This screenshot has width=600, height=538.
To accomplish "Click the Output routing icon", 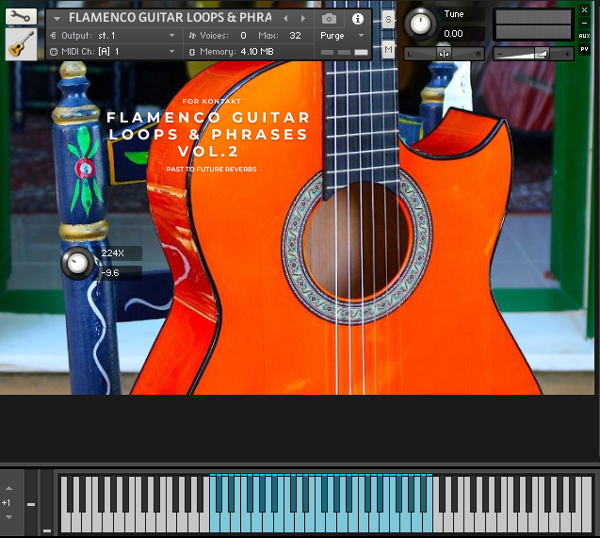I will [53, 35].
